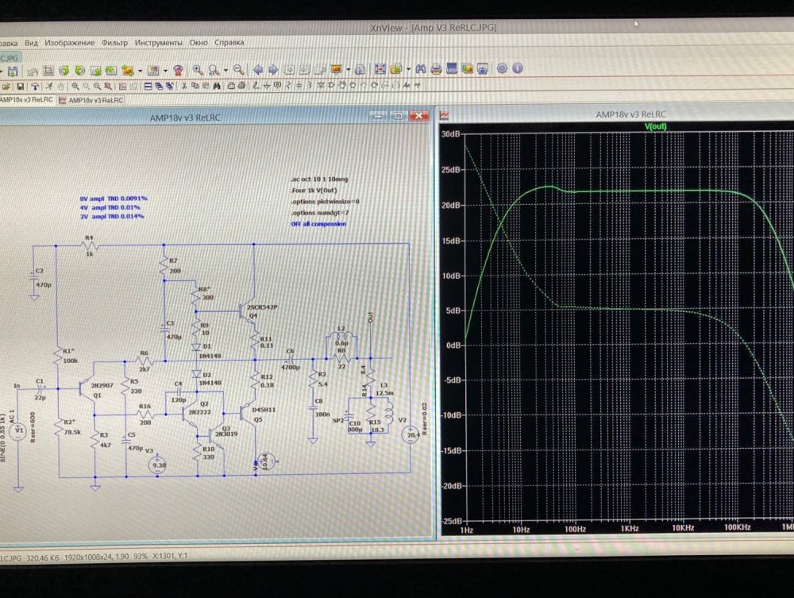Open dropdown arrow left of the binoculars

click(x=410, y=70)
